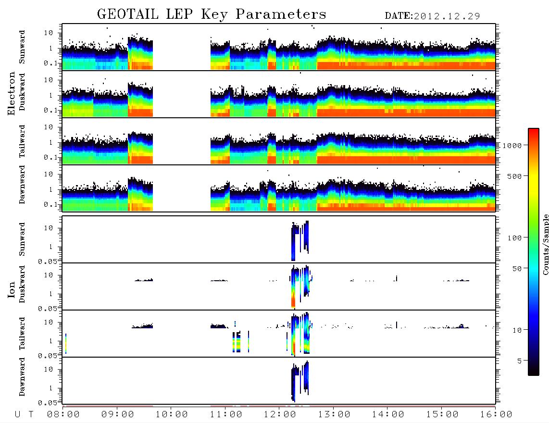Click the "500" colorbar tick label
Image resolution: width=549 pixels, height=423 pixels.
515,176
